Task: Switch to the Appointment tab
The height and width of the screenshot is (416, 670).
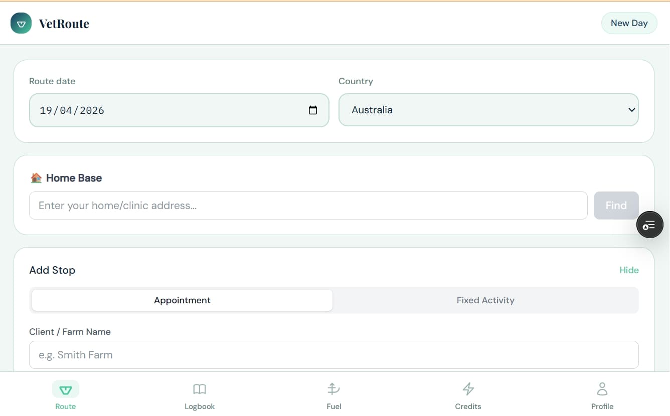Action: 182,300
